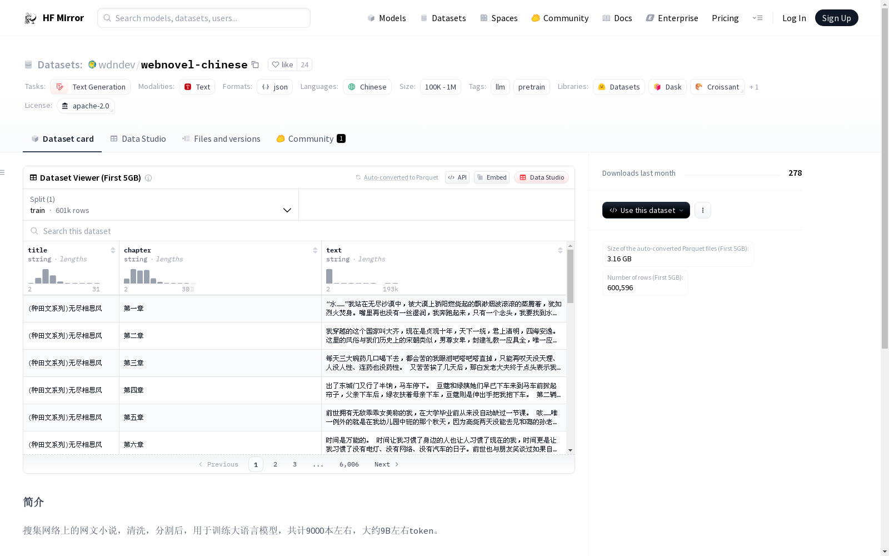Click the title lengths histogram

(64, 276)
